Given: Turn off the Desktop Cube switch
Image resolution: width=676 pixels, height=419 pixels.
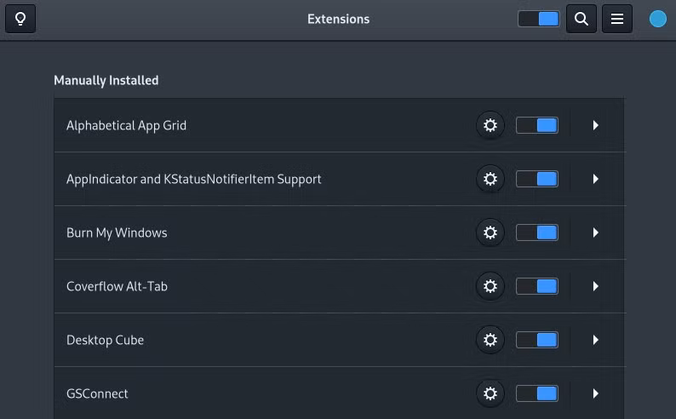Looking at the screenshot, I should 537,340.
